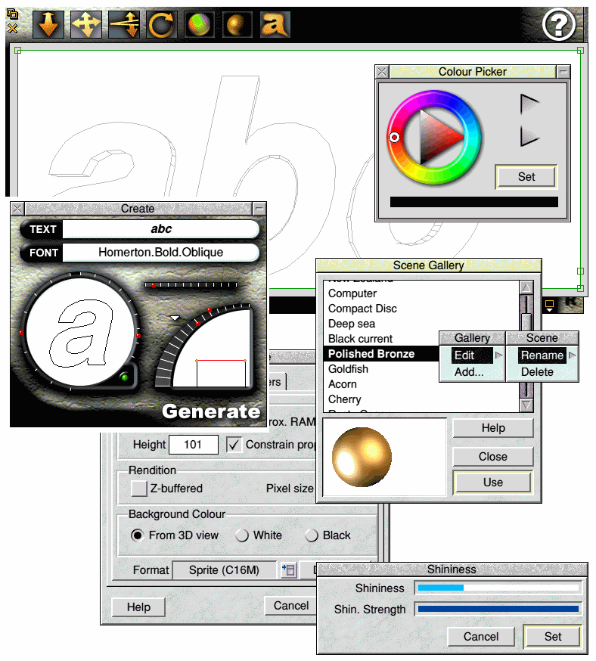Viewport: 596px width, 661px height.
Task: Iconise the Colour Picker window
Action: point(563,72)
